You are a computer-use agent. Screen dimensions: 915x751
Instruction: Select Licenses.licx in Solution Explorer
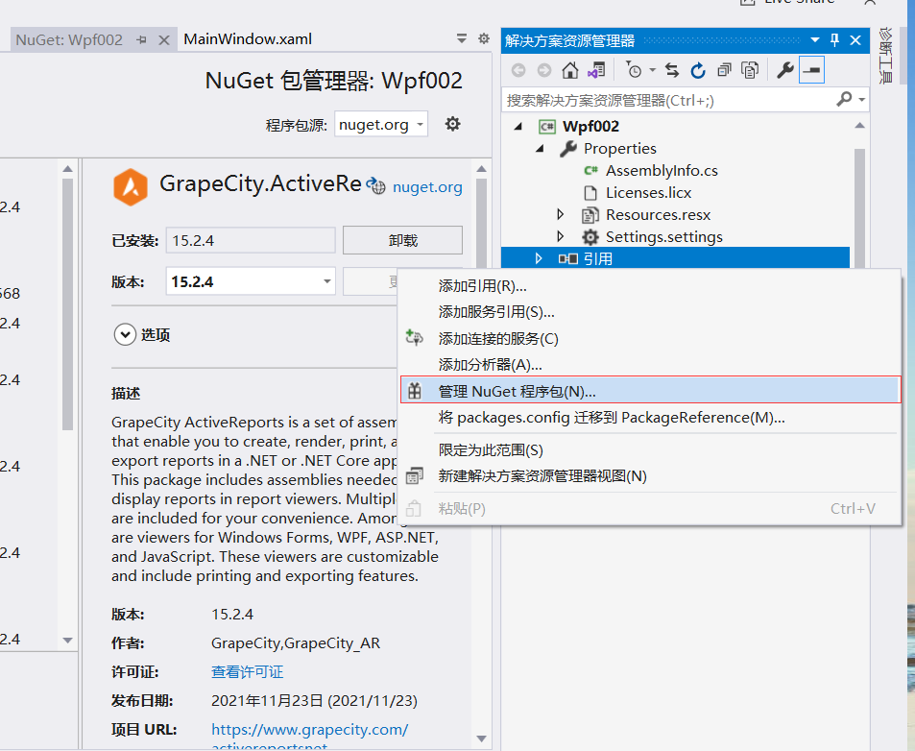(x=648, y=193)
